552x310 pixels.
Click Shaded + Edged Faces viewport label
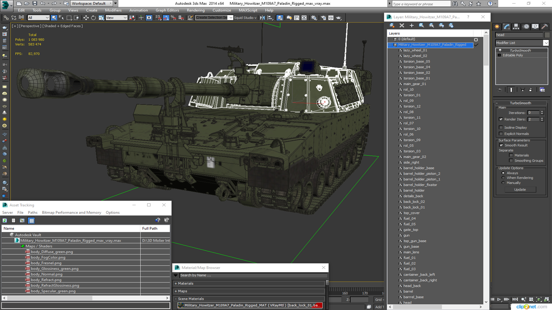(62, 26)
